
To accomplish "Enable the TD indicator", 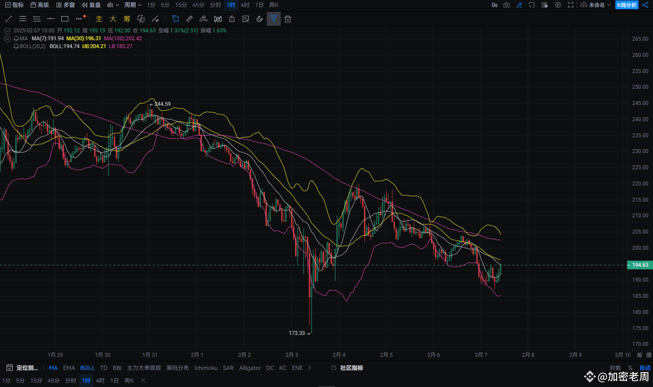I will click(104, 368).
